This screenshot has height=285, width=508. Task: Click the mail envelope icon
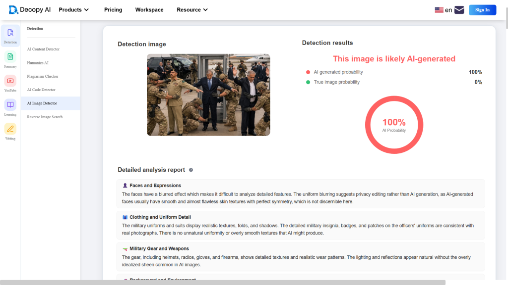[459, 10]
